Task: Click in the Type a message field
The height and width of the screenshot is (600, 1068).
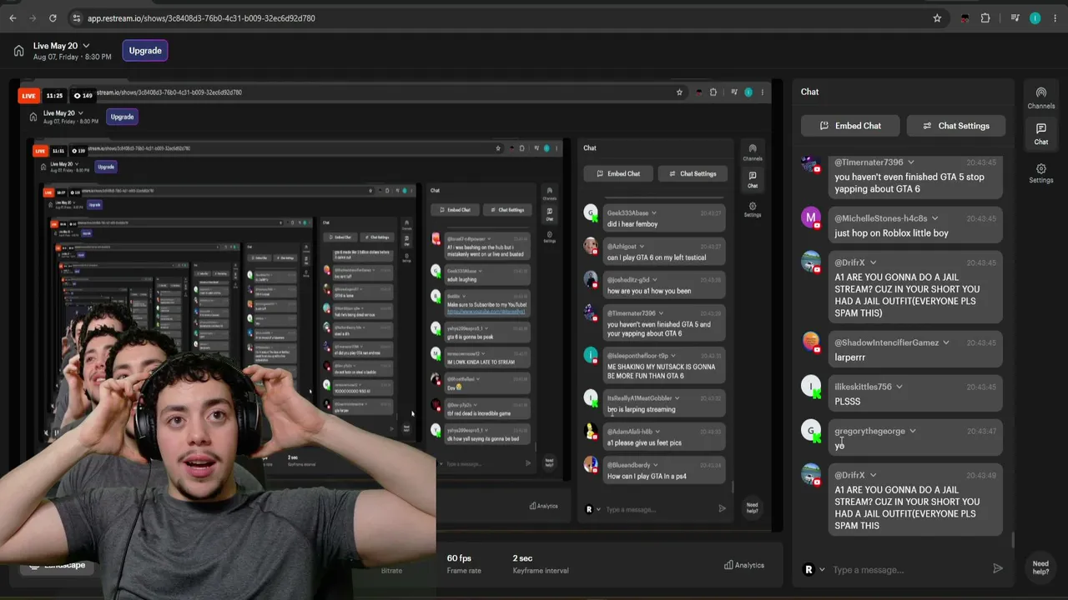Action: pyautogui.click(x=908, y=570)
